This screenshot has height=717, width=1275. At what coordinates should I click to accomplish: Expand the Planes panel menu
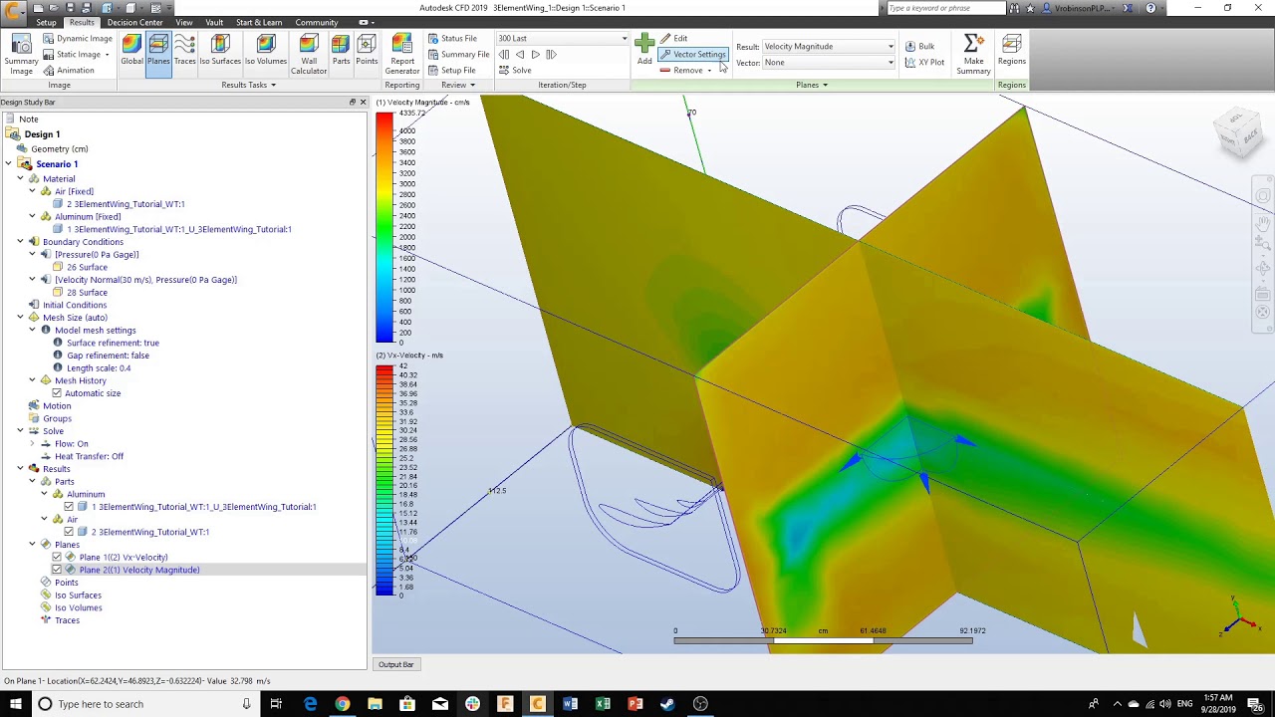812,85
